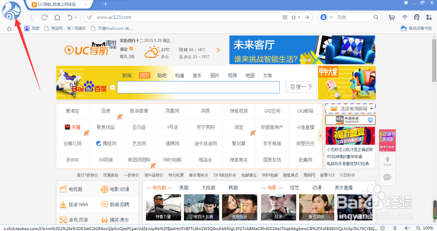Viewport: 437px width, 231px height.
Task: Open the 选择常用邮箱 mailbox dropdown
Action: (x=350, y=109)
